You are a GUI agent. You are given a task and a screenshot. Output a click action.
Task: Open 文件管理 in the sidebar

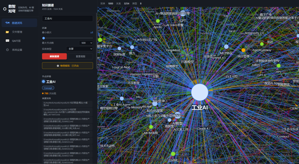coord(19,32)
